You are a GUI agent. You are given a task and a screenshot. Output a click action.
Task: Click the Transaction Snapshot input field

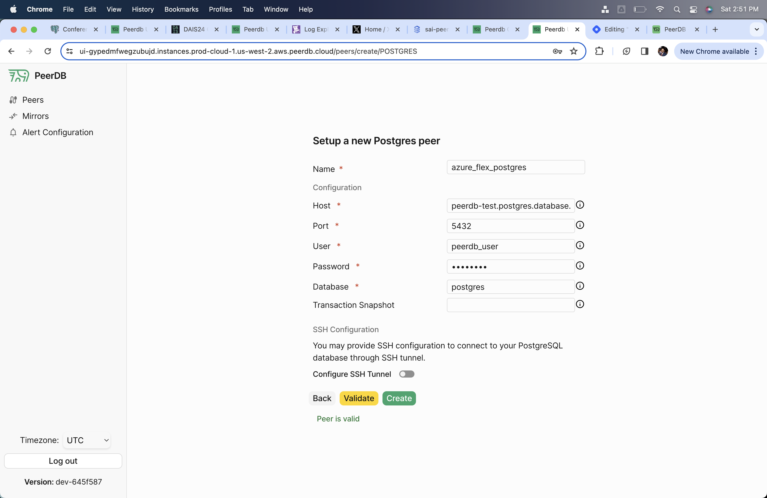[510, 305]
